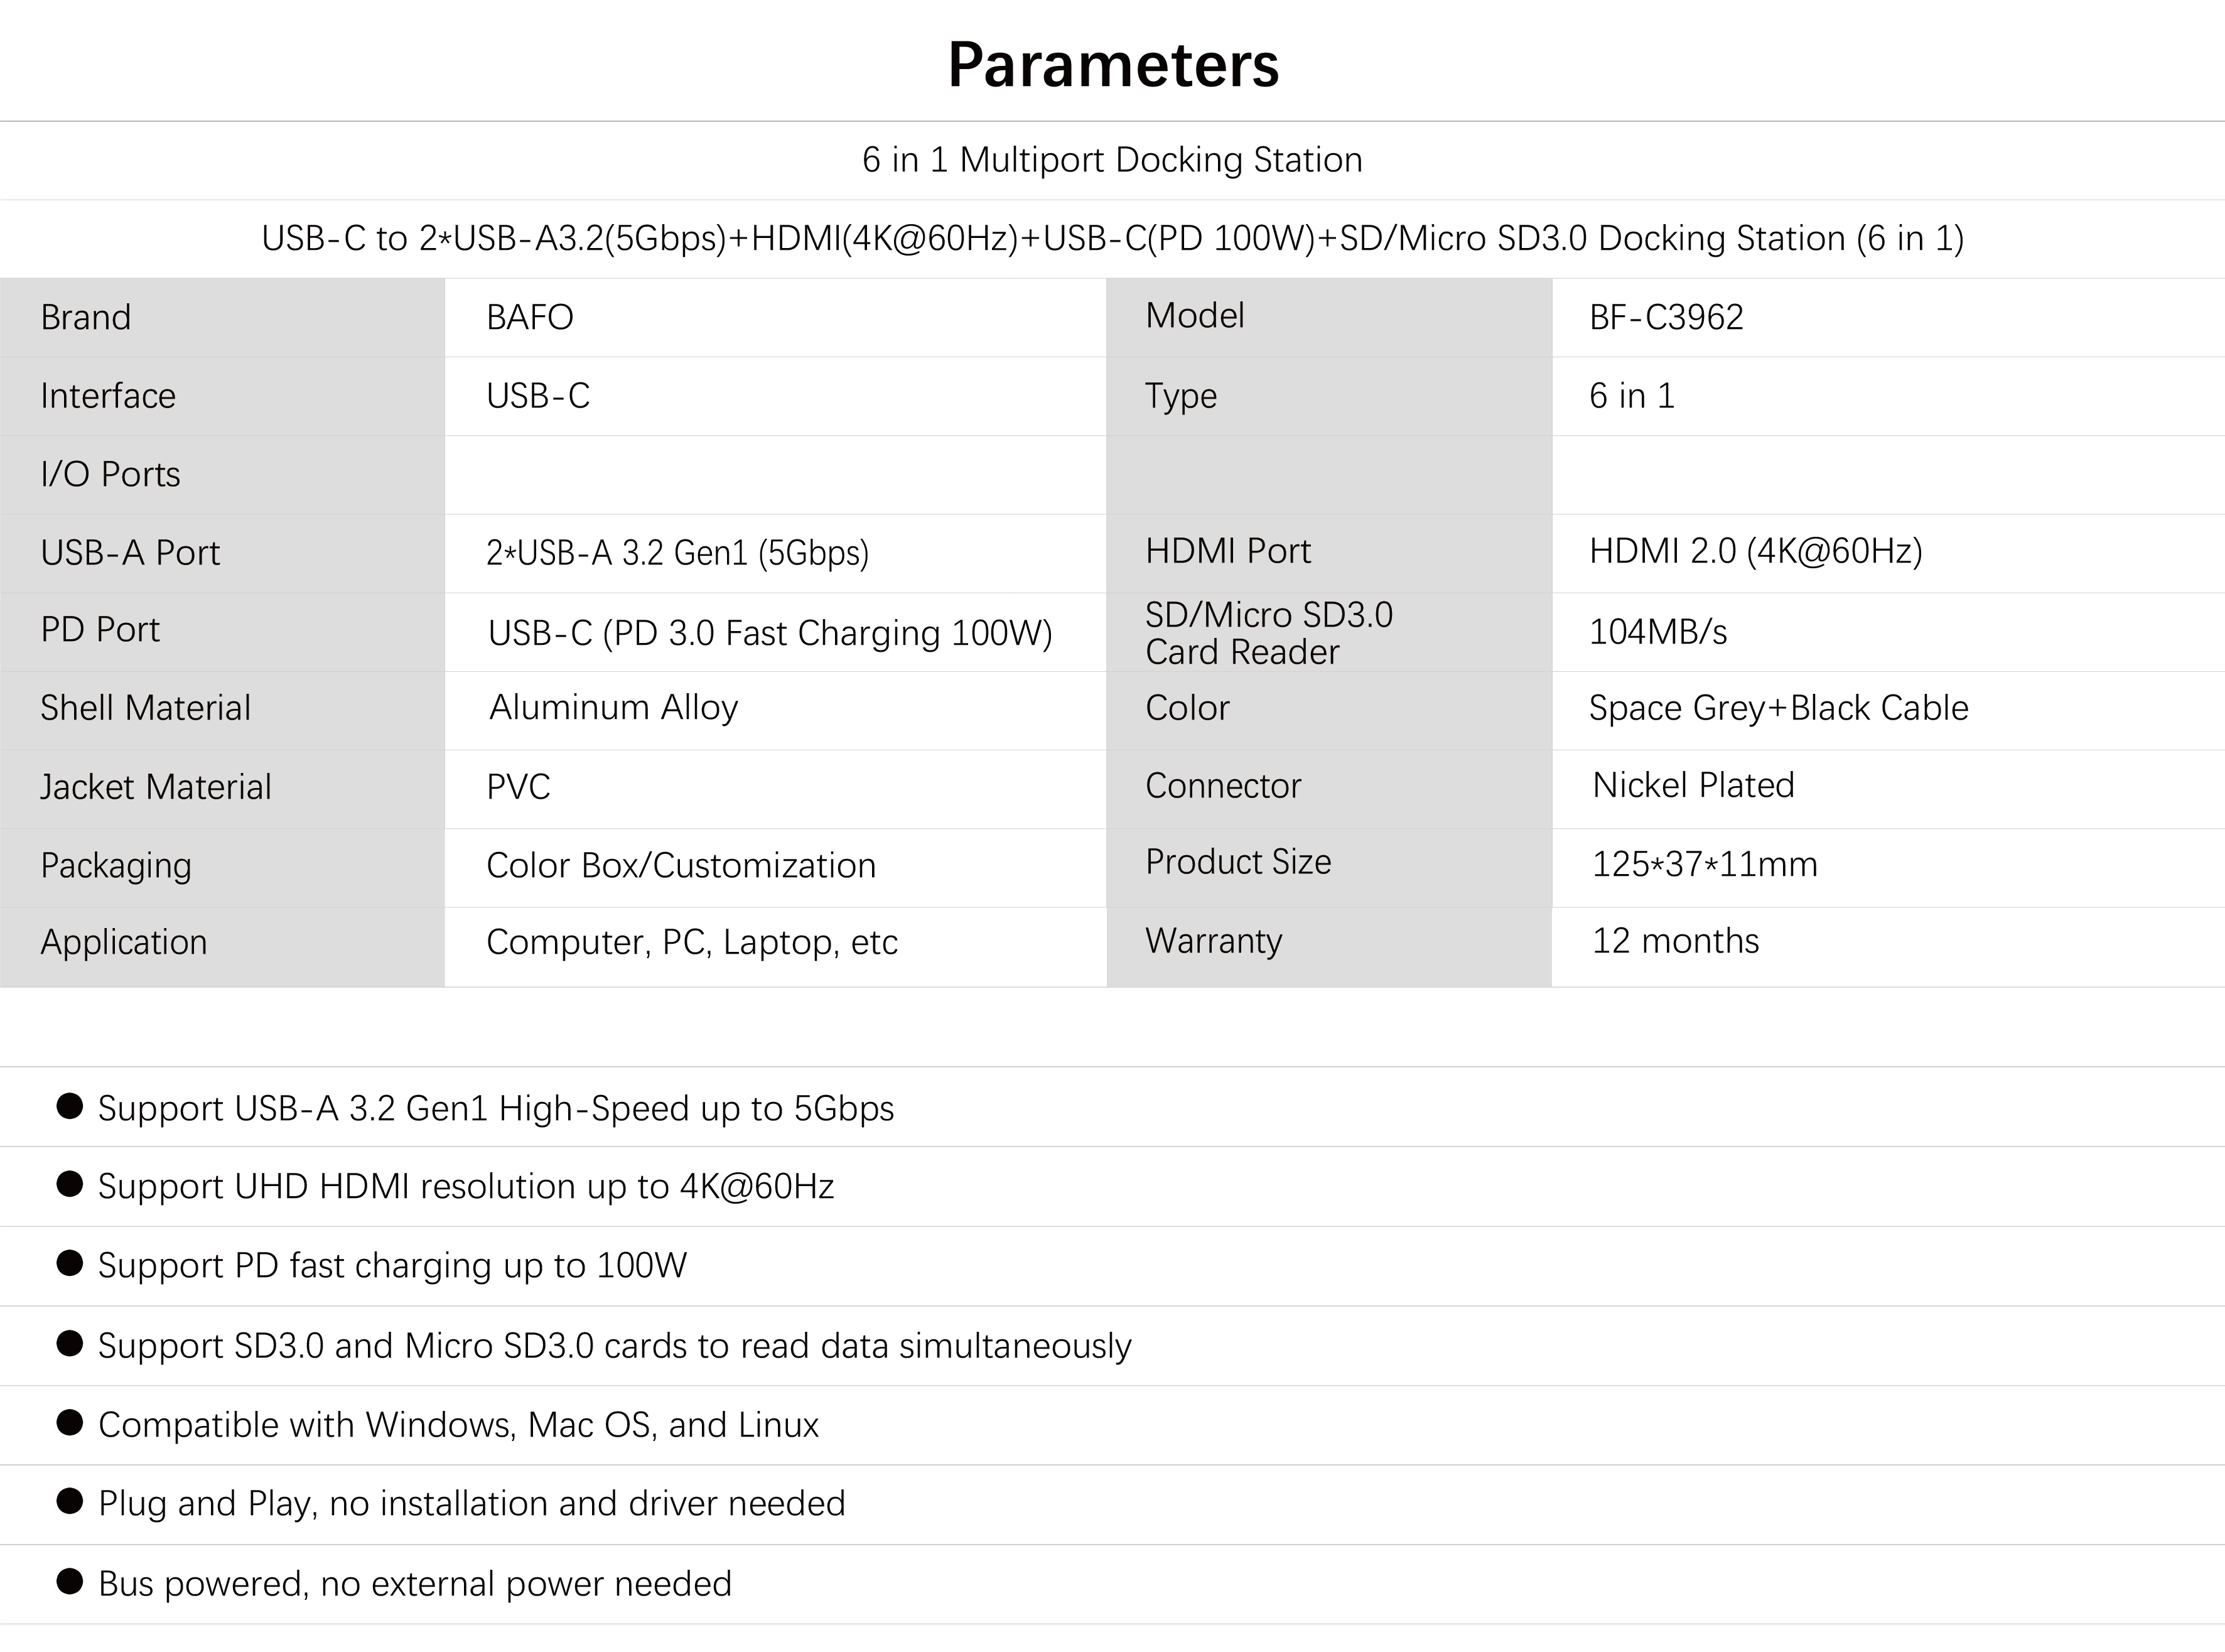The image size is (2225, 1652).
Task: Click the bullet before Plug and Play
Action: 70,1501
